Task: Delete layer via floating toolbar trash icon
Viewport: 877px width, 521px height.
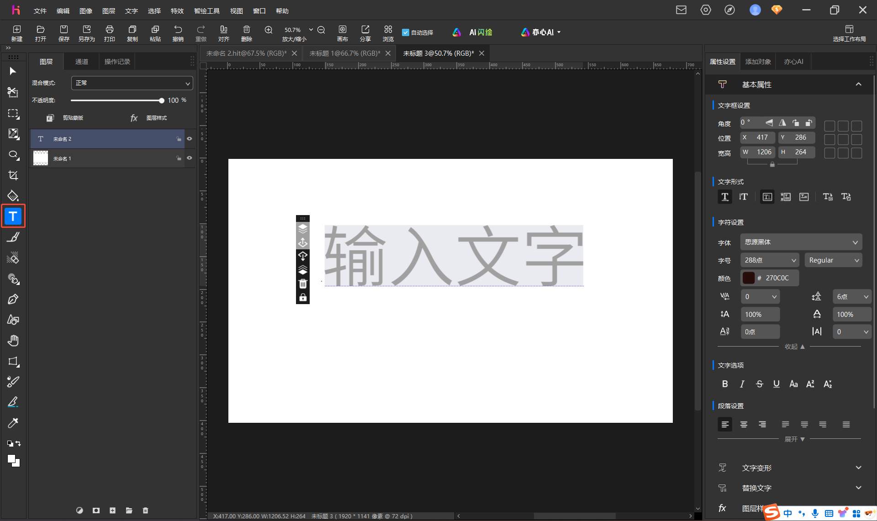Action: pos(303,284)
